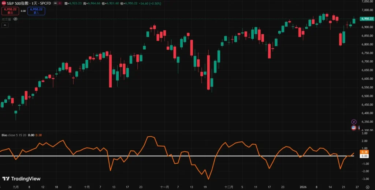Screen dimensions: 375x190
Task: Click the green 6,950.22 current price label
Action: (366, 19)
